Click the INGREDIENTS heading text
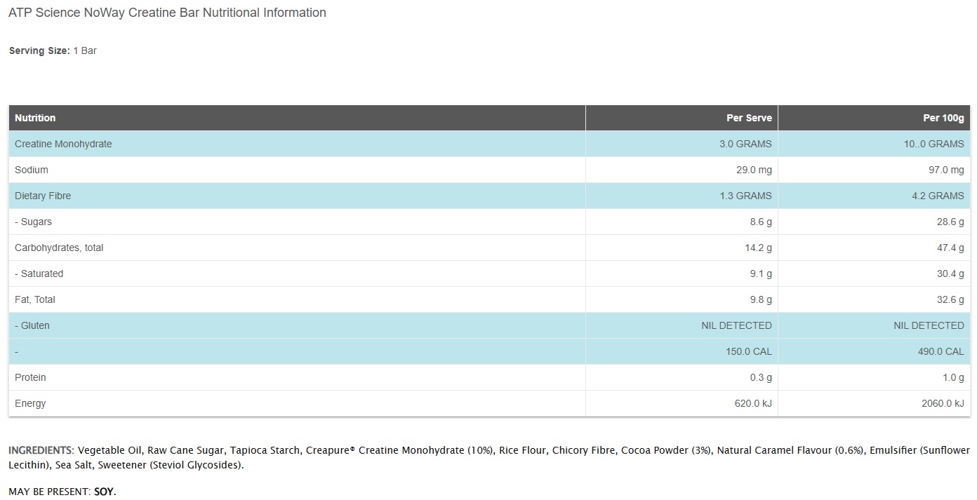Screen dimensions: 977x500 (41, 450)
